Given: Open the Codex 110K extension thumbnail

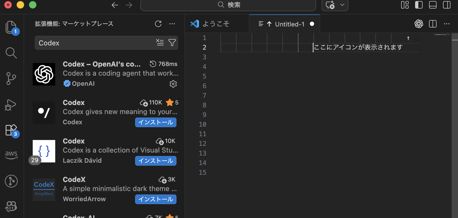Looking at the screenshot, I should click(44, 113).
